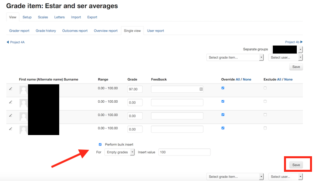
Task: Toggle the Override checkbox for the first student
Action: 223,88
